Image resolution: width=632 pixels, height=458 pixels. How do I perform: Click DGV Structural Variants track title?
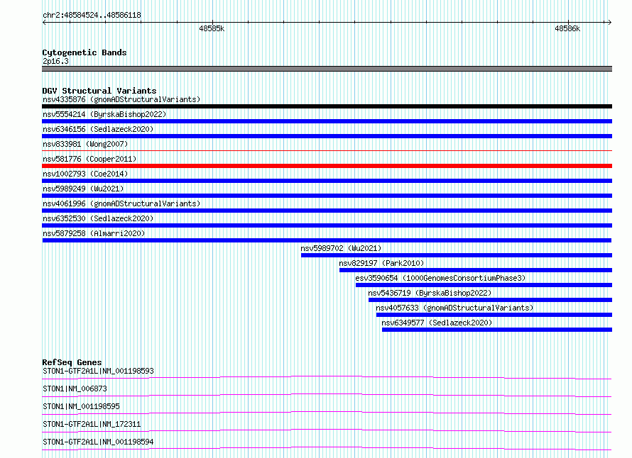point(99,91)
